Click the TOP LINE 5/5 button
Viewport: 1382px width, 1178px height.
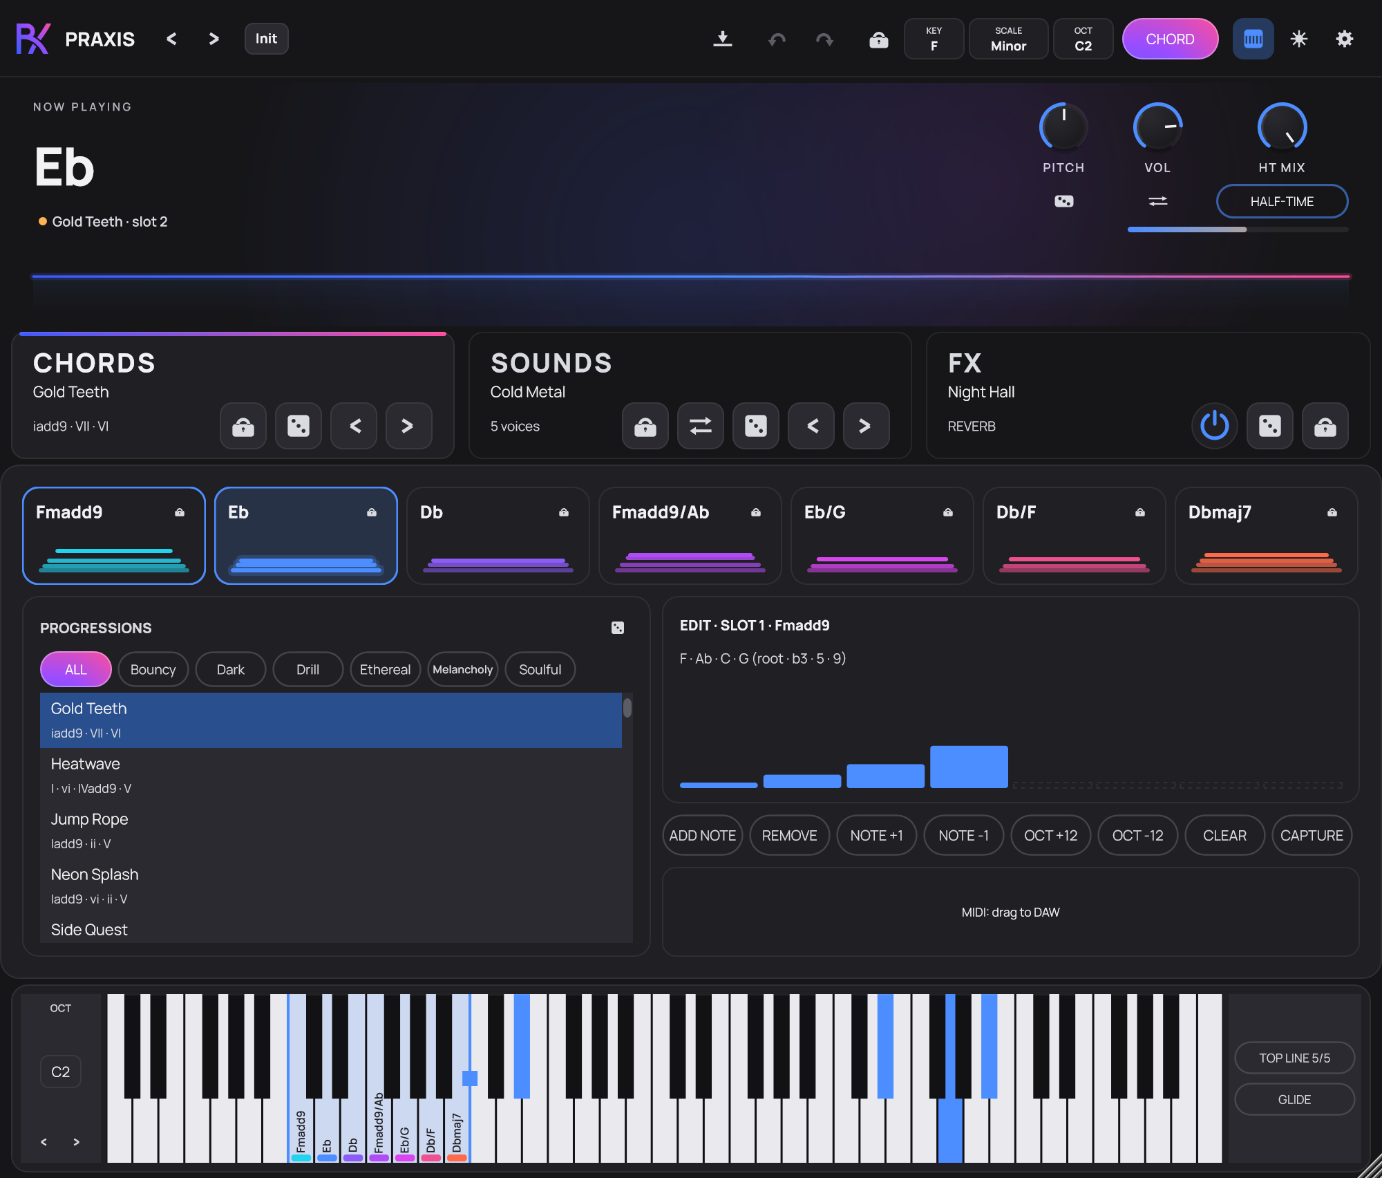click(1294, 1058)
